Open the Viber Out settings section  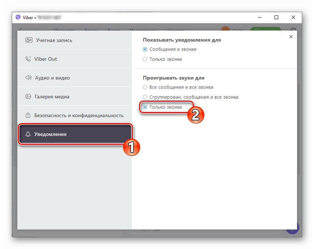tap(75, 59)
